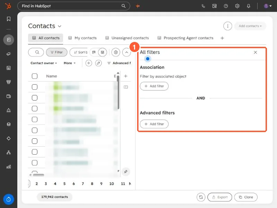Open the table settings gear icon

coord(116,52)
